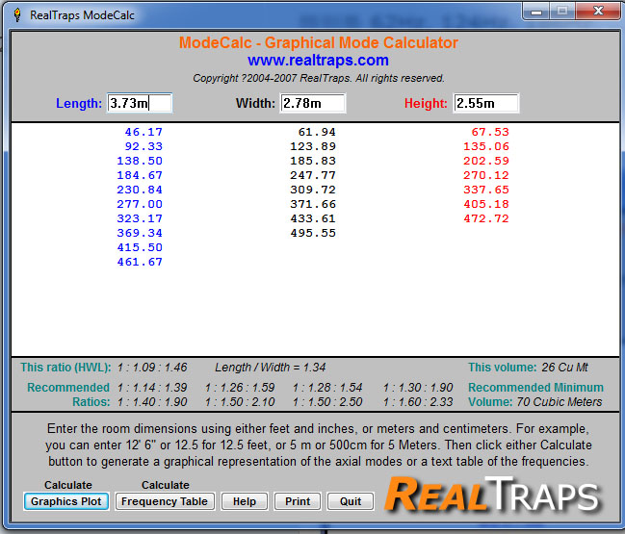Exit using the Quit button
Viewport: 625px width, 534px height.
[x=350, y=501]
